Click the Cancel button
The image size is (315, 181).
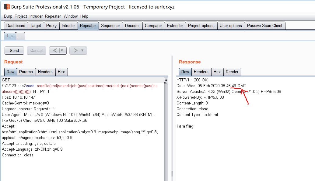36,50
